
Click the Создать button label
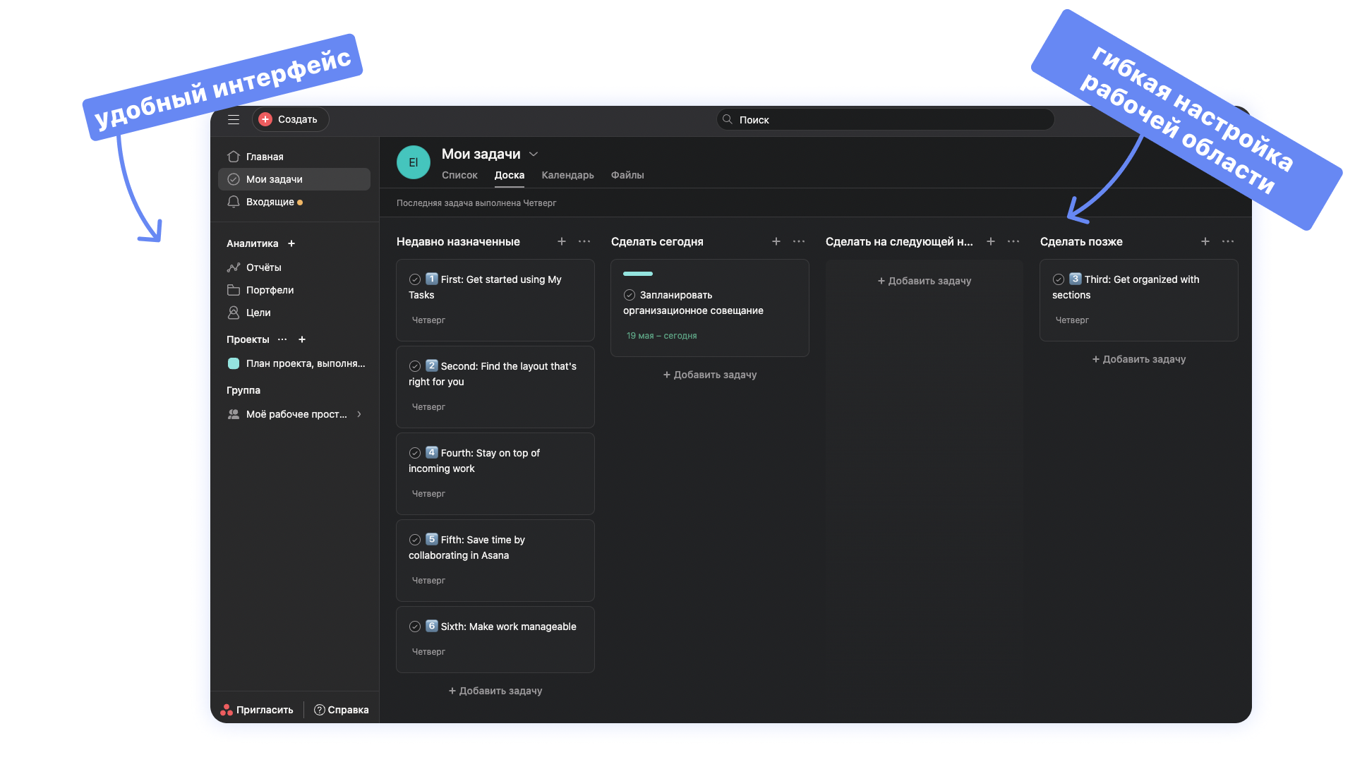[298, 119]
